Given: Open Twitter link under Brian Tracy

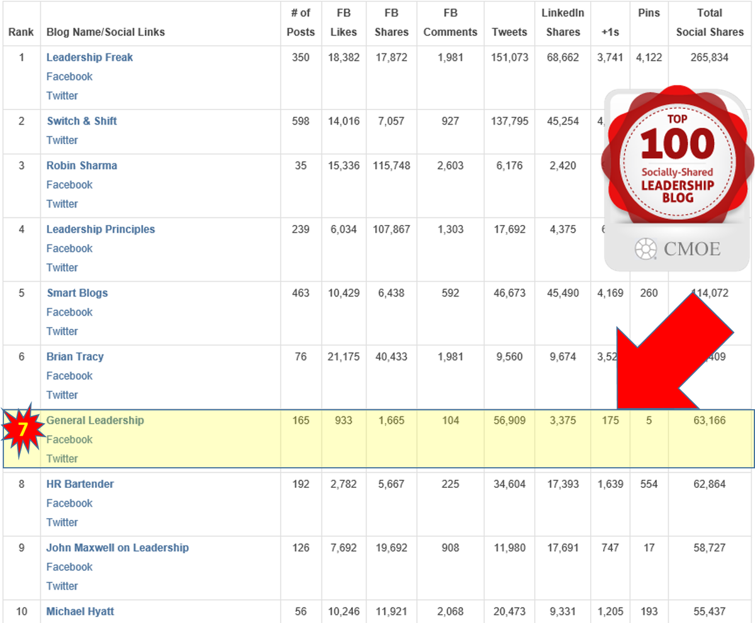Looking at the screenshot, I should 62,395.
